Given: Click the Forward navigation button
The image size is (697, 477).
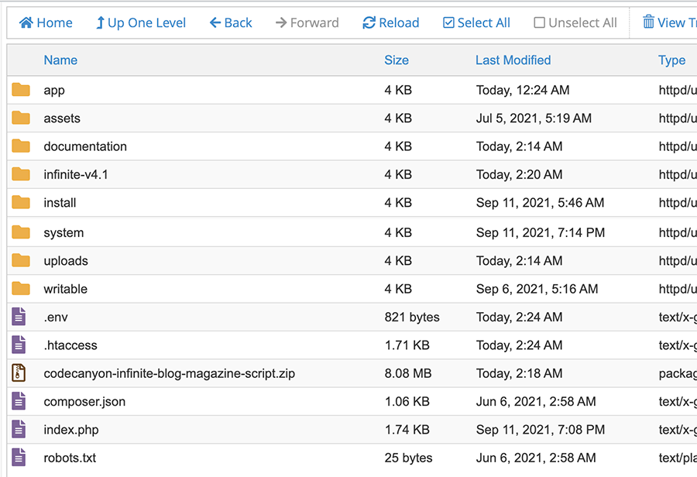Looking at the screenshot, I should [307, 23].
